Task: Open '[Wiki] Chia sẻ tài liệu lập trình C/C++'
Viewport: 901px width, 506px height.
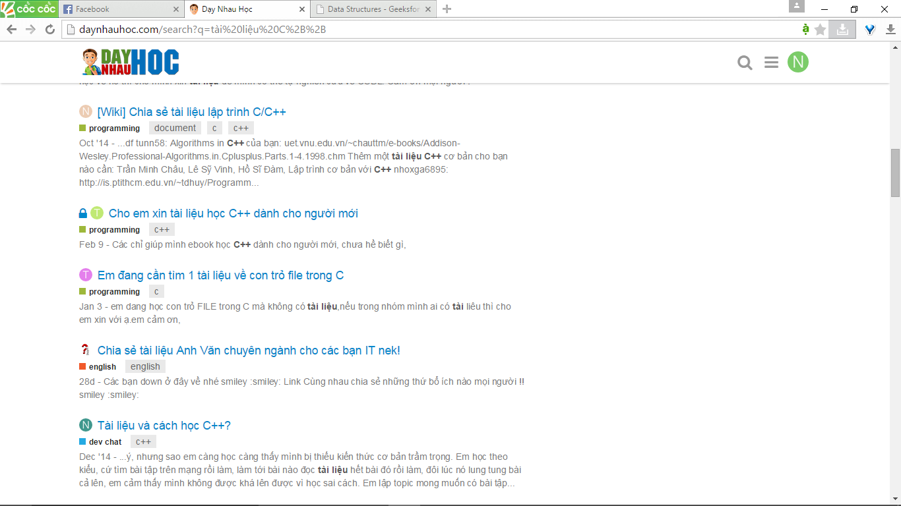Action: point(191,112)
